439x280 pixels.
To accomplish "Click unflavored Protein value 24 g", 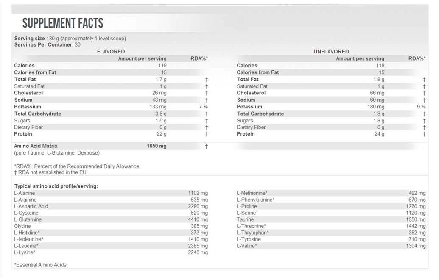I will point(379,134).
